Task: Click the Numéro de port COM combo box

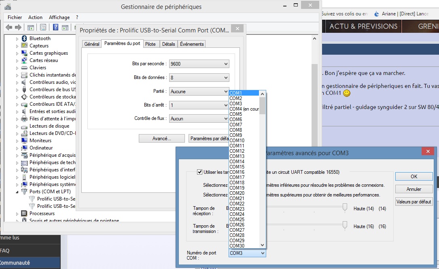Action: (247, 253)
